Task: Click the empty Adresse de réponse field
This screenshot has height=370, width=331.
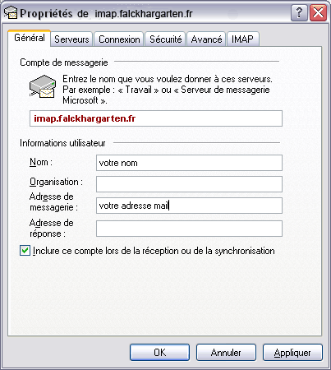Action: [x=189, y=229]
